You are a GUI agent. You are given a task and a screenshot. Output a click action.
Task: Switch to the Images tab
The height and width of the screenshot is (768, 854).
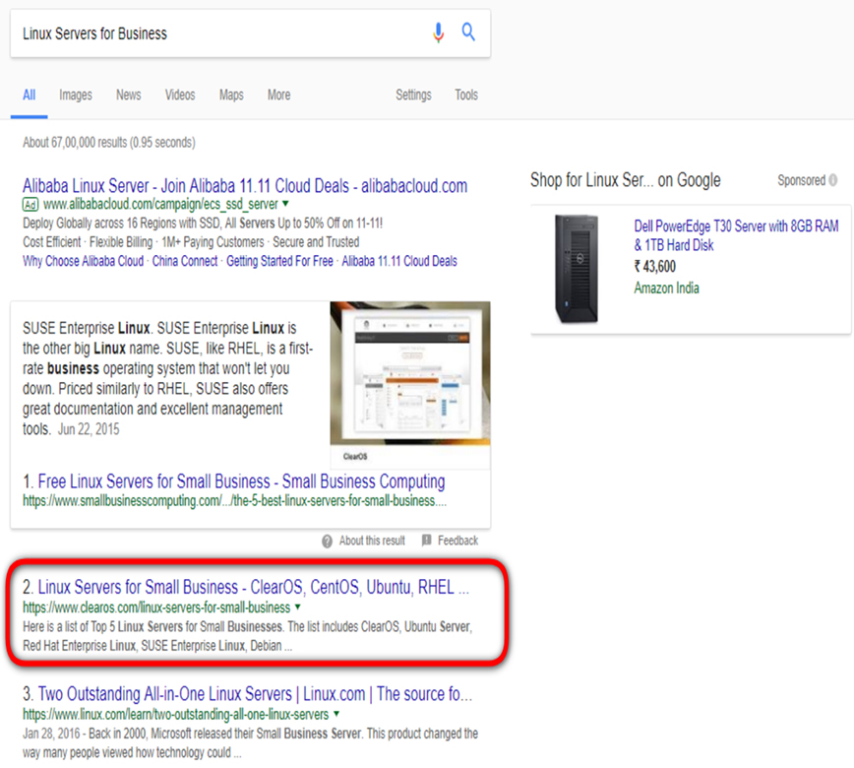[x=76, y=95]
